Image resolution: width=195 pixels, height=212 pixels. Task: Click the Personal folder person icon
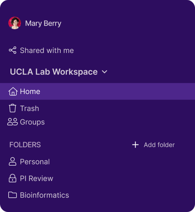(x=13, y=162)
